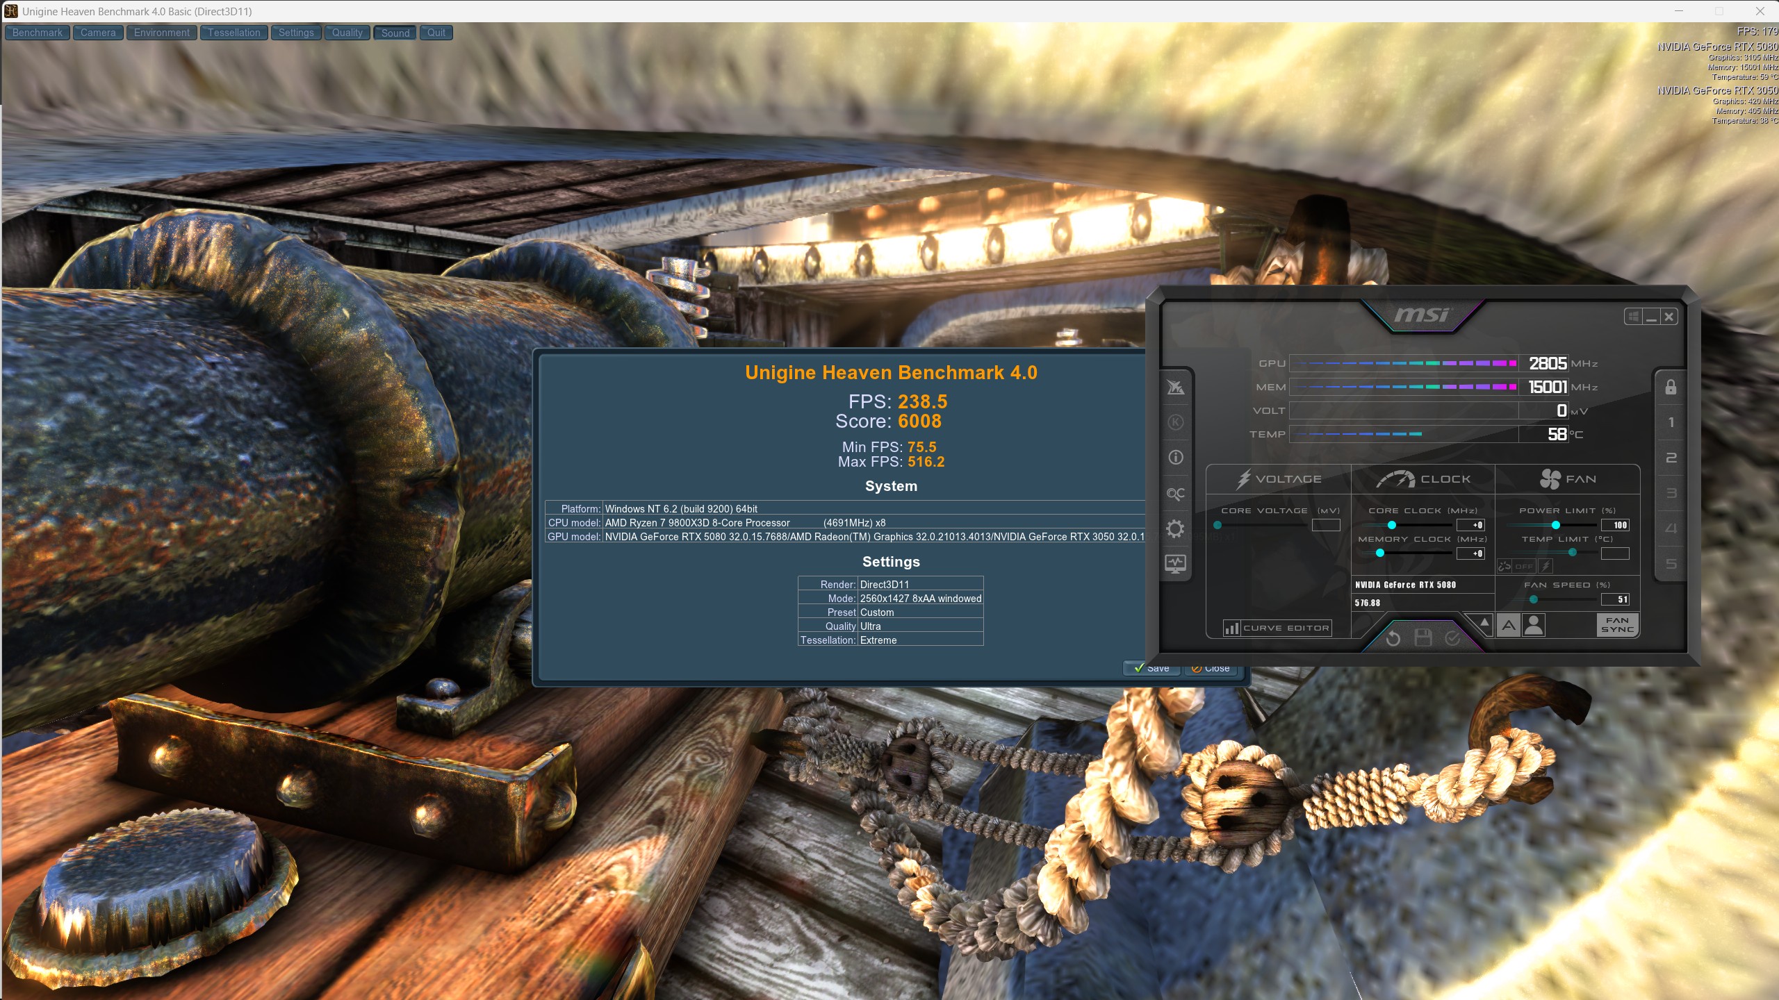Viewport: 1779px width, 1000px height.
Task: Close the Heaven benchmark results dialog
Action: pos(1211,668)
